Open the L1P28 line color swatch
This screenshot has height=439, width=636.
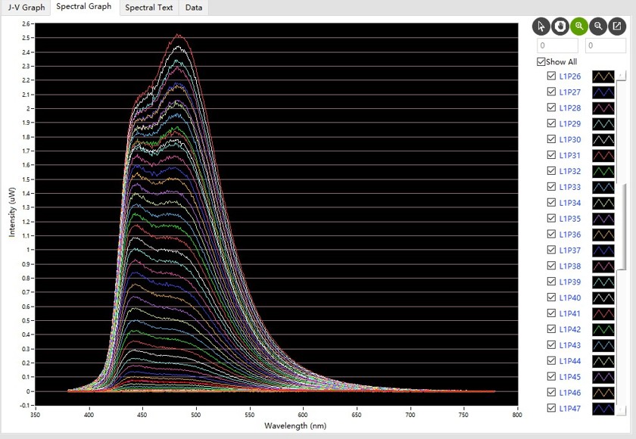(603, 107)
